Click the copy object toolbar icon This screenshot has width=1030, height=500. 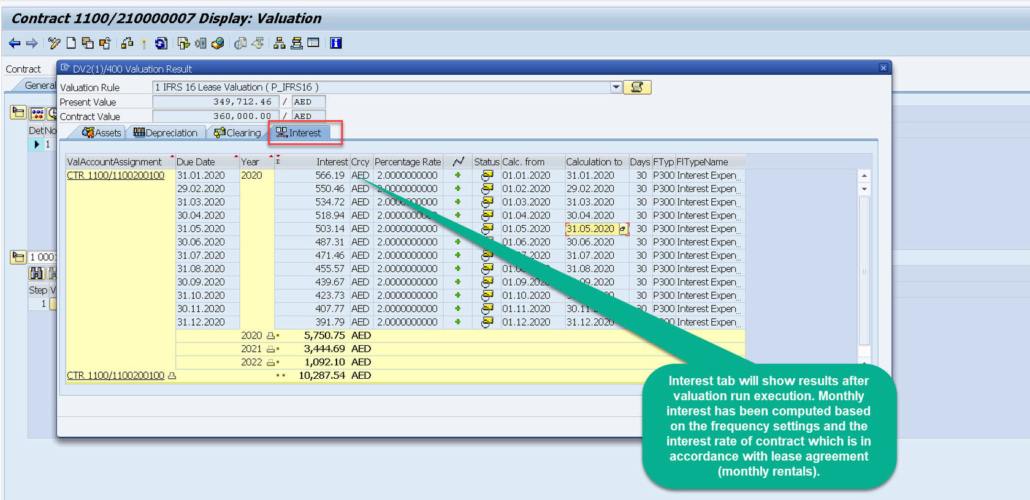click(88, 43)
